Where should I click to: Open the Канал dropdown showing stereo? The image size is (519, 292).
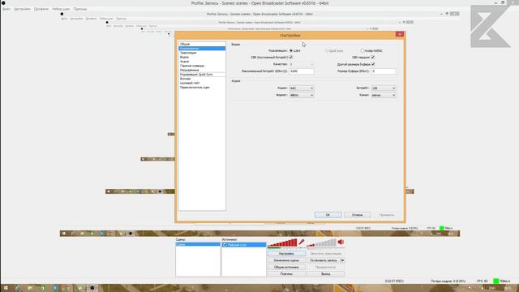[x=384, y=95]
